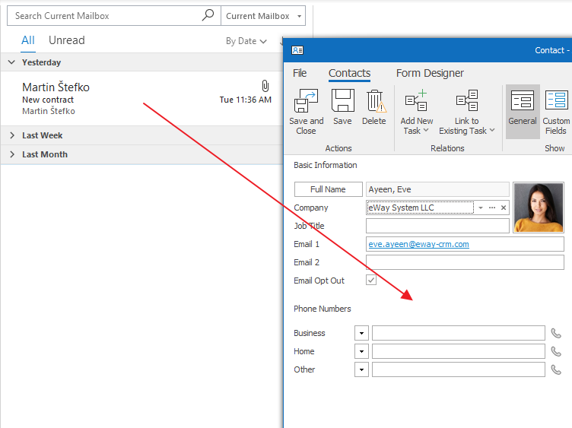
Task: Click the Delete trash can icon
Action: click(x=373, y=101)
